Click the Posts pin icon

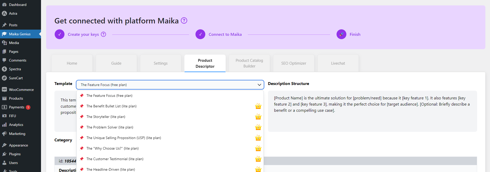pyautogui.click(x=4, y=25)
